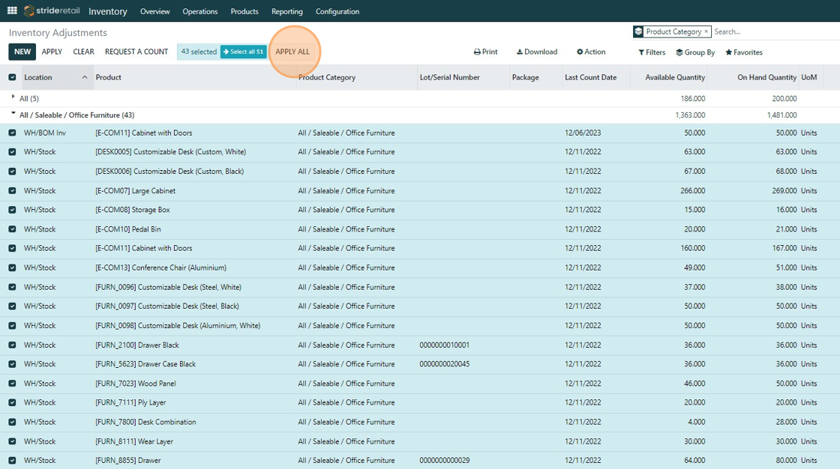840x469 pixels.
Task: Open the Group By layers menu
Action: click(x=695, y=52)
